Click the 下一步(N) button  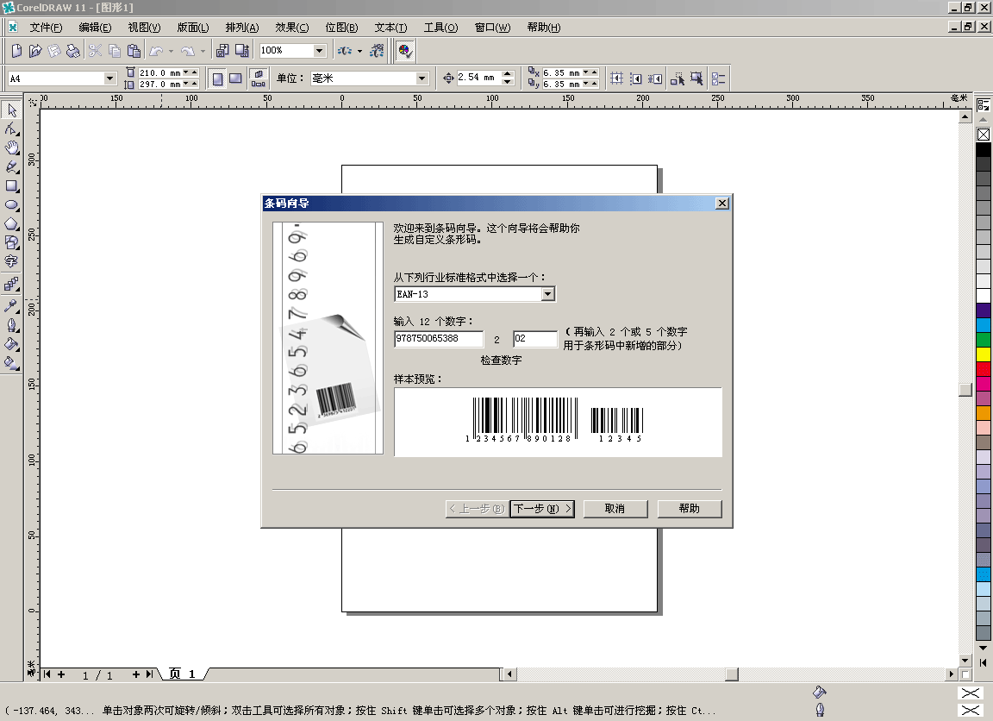point(542,509)
